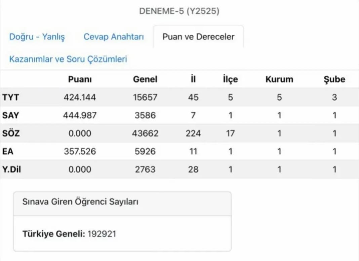Select the Puan ve Dereceler tab
The height and width of the screenshot is (261, 359).
tap(198, 37)
